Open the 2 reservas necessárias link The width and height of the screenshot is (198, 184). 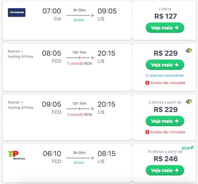165,76
